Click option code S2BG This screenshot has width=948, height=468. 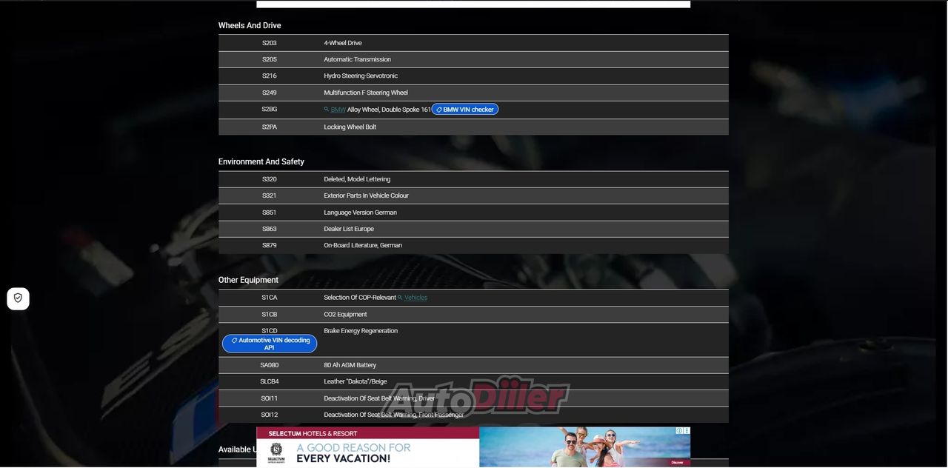coord(270,110)
